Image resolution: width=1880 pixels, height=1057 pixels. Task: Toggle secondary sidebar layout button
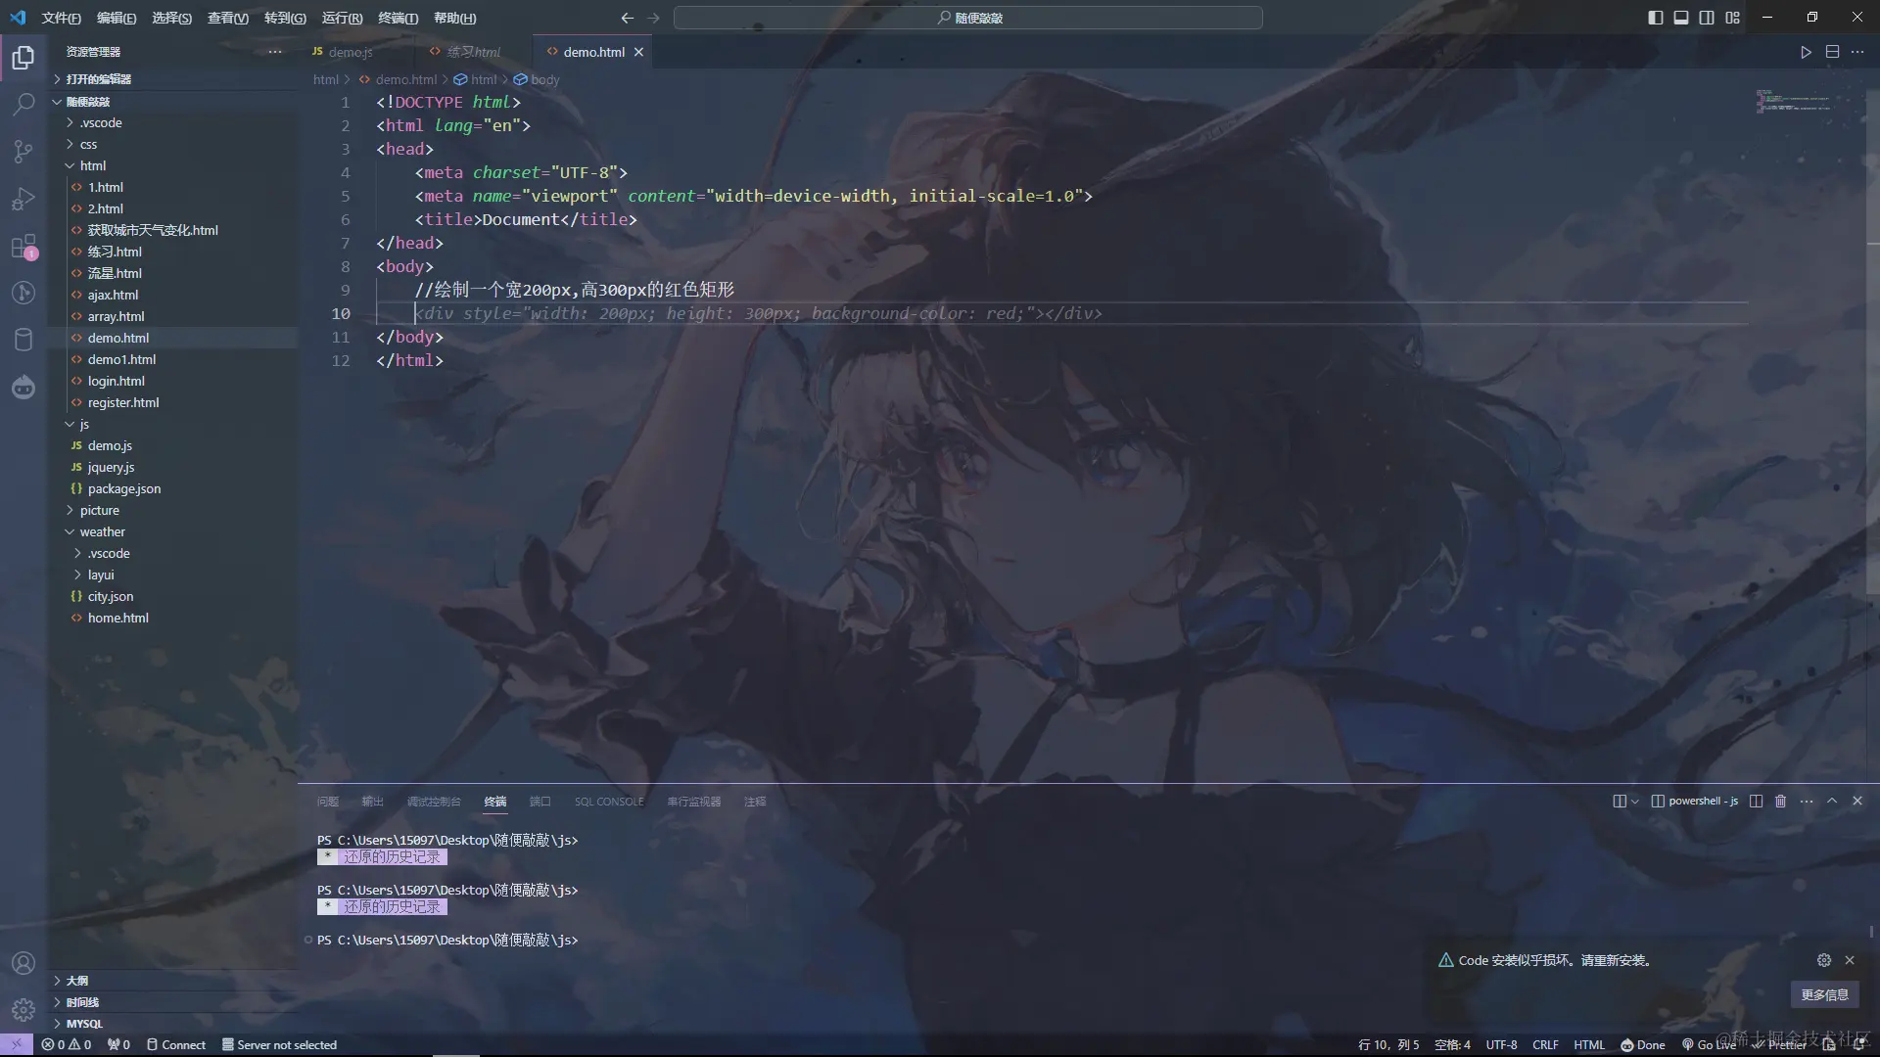(x=1707, y=18)
